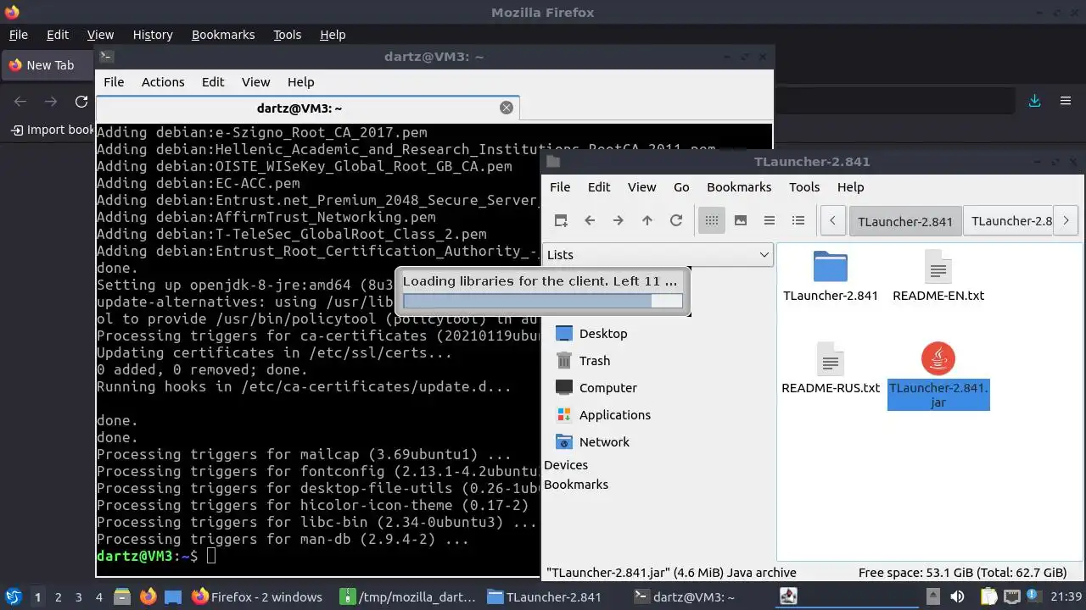Go to the parent folder in the file manager

(647, 220)
